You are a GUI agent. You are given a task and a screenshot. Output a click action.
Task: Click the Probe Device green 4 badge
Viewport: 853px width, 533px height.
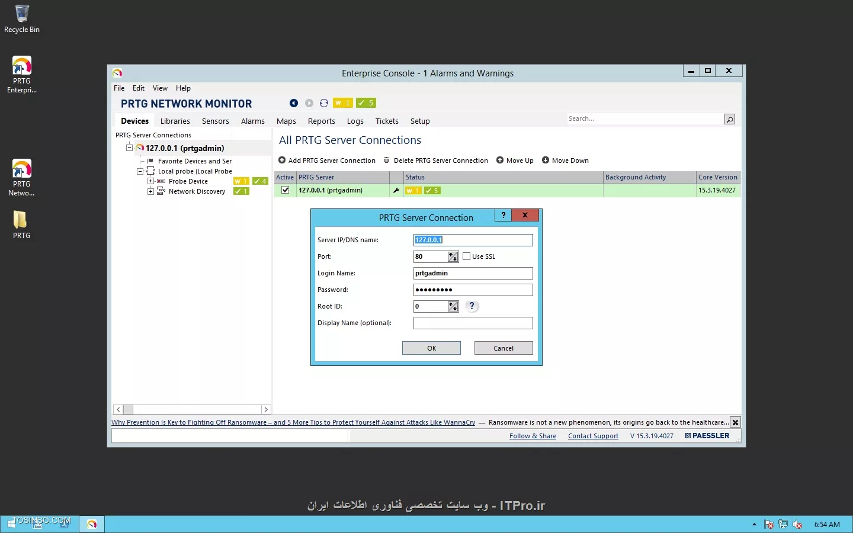(260, 181)
